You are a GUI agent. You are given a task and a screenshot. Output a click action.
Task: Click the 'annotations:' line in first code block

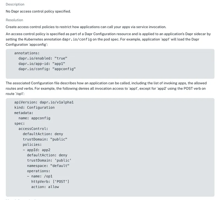27,53
